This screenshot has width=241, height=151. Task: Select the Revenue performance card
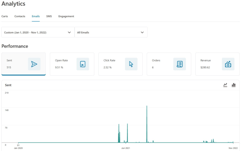[218, 64]
